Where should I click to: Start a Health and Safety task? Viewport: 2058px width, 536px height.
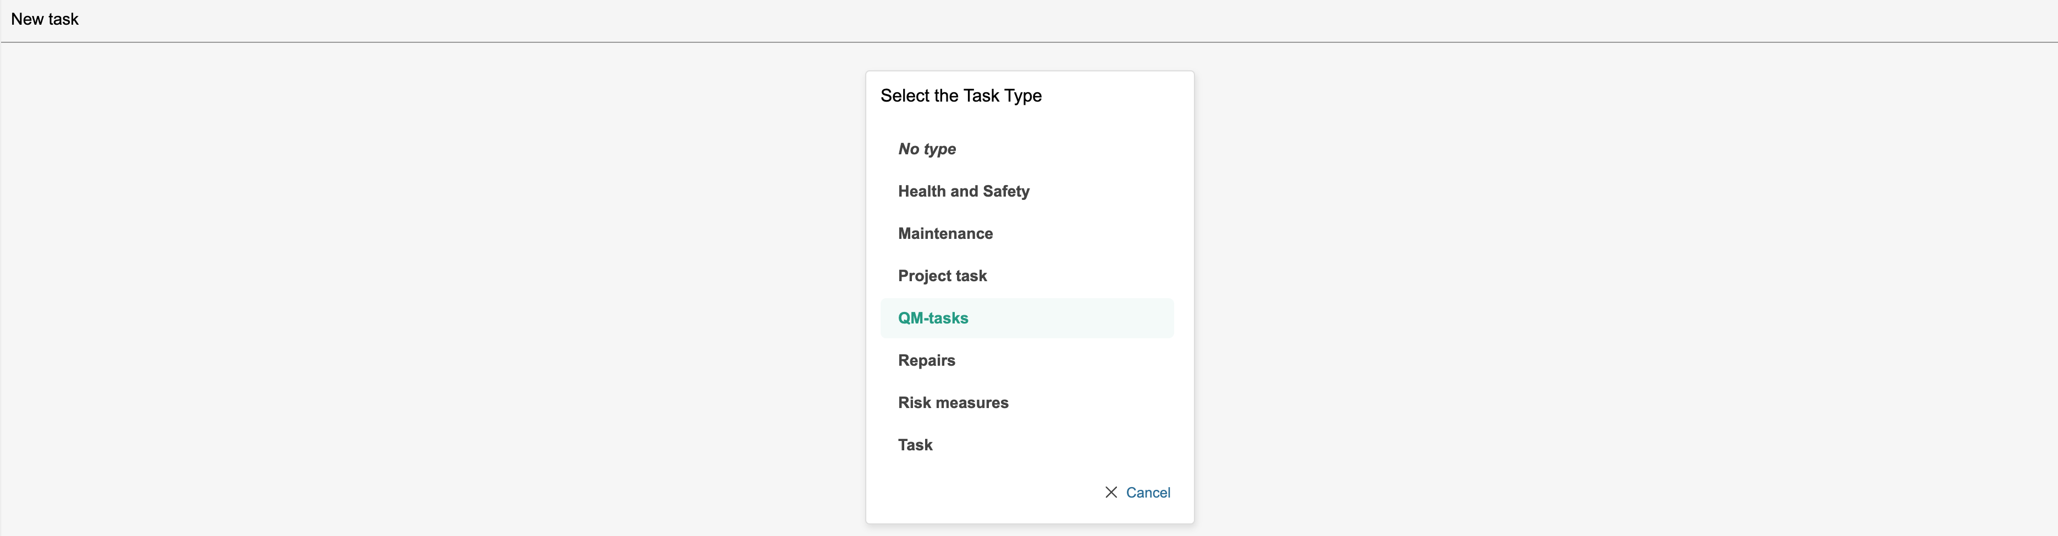click(964, 192)
